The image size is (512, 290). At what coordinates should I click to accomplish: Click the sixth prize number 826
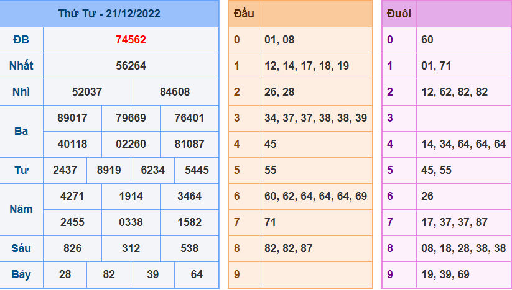coord(72,248)
